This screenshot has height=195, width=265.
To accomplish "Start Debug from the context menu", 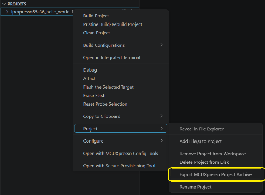I will 121,70.
